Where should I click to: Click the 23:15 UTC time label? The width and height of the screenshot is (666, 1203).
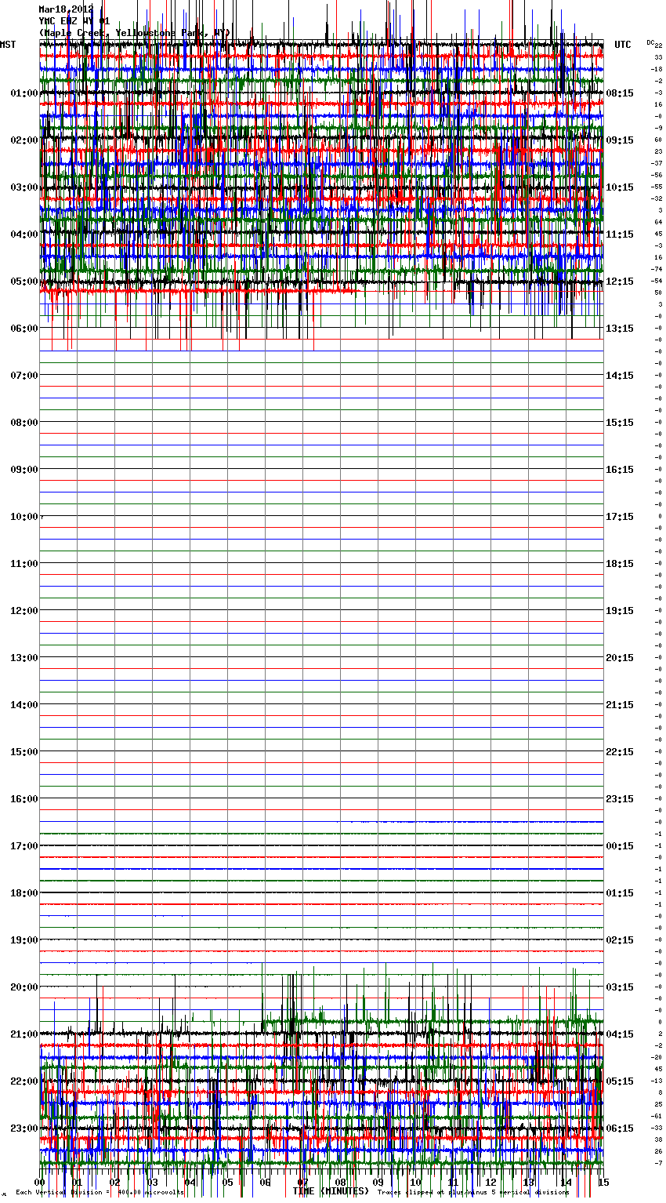pos(620,799)
